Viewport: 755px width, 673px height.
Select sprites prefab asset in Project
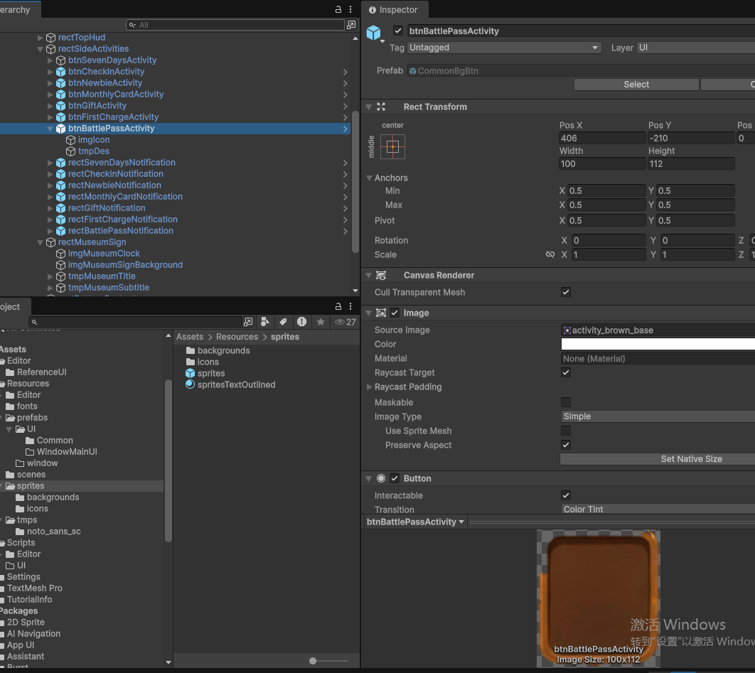pos(205,373)
